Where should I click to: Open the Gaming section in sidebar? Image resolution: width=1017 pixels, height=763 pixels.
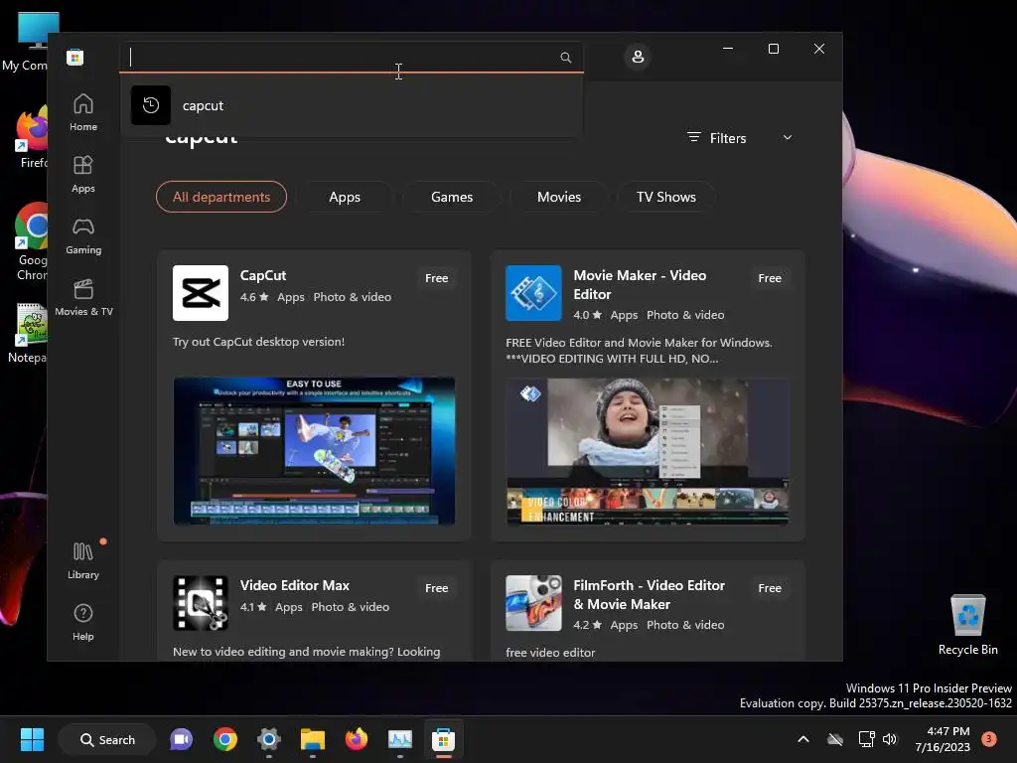pyautogui.click(x=83, y=235)
